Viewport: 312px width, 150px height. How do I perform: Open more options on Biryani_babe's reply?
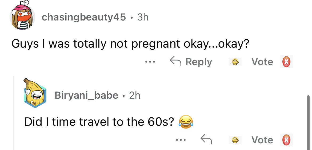click(181, 140)
